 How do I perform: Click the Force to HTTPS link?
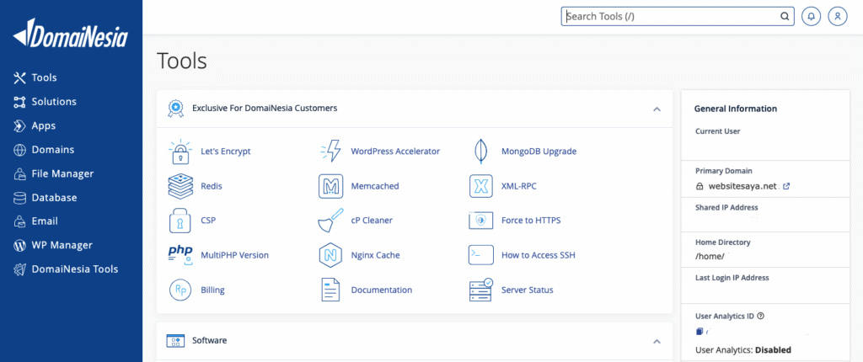(530, 221)
